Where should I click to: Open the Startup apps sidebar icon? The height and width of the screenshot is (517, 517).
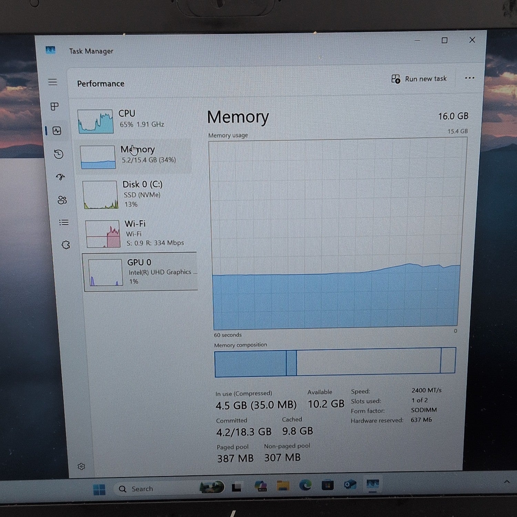click(61, 177)
